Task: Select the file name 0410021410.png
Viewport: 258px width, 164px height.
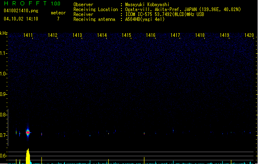Action: point(21,11)
